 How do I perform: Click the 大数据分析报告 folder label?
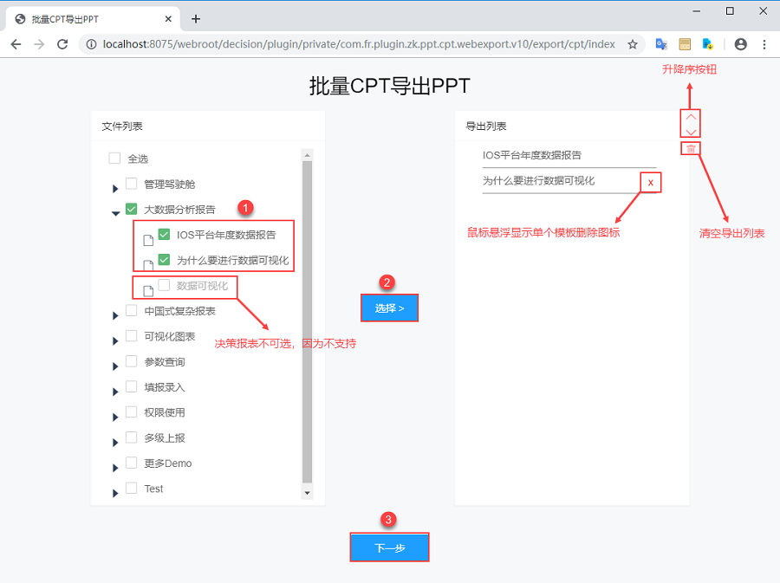point(179,210)
